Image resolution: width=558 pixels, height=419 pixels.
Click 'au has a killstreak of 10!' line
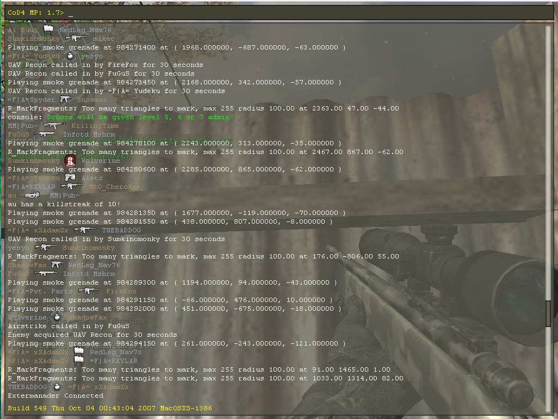64,204
